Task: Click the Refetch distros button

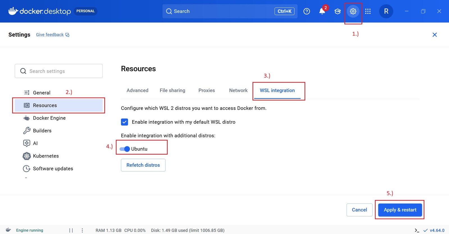Action: coord(143,165)
